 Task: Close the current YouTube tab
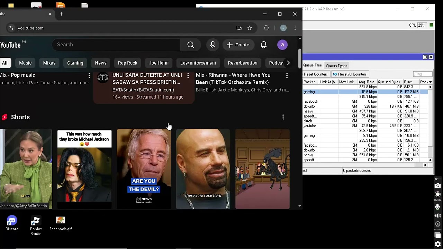pyautogui.click(x=50, y=14)
